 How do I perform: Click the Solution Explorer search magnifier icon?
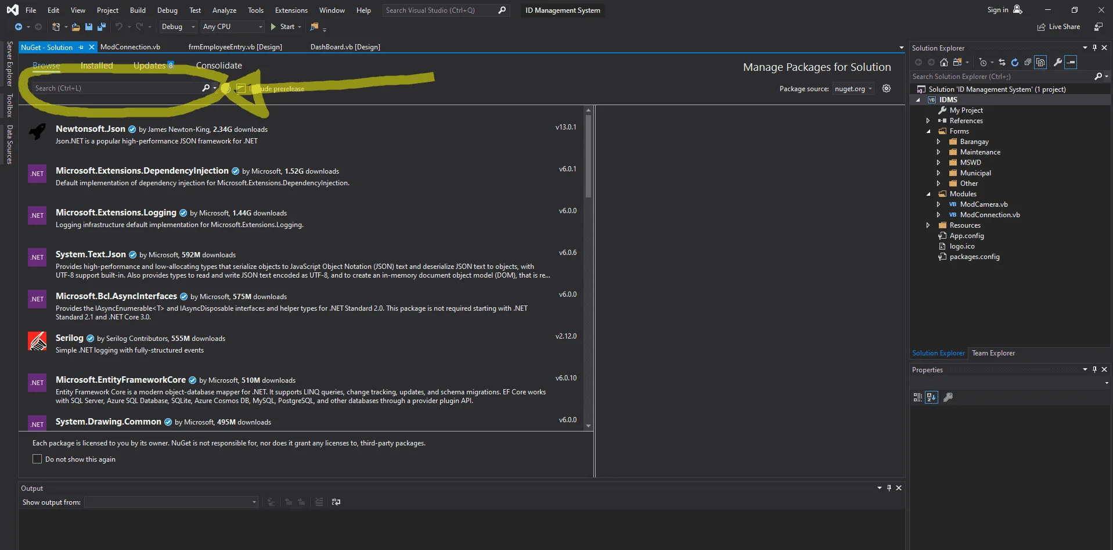point(1098,76)
